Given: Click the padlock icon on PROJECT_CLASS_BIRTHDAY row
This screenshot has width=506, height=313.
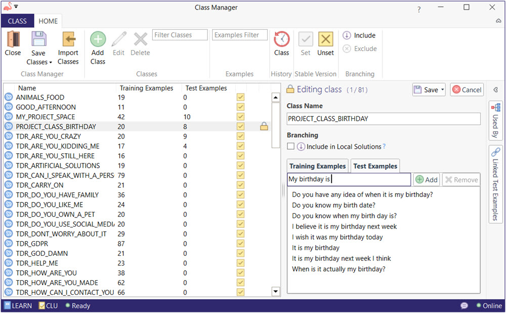Looking at the screenshot, I should tap(264, 126).
